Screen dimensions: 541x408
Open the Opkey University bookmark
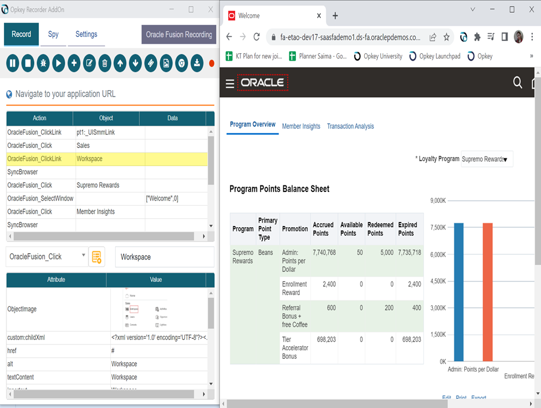pyautogui.click(x=378, y=56)
